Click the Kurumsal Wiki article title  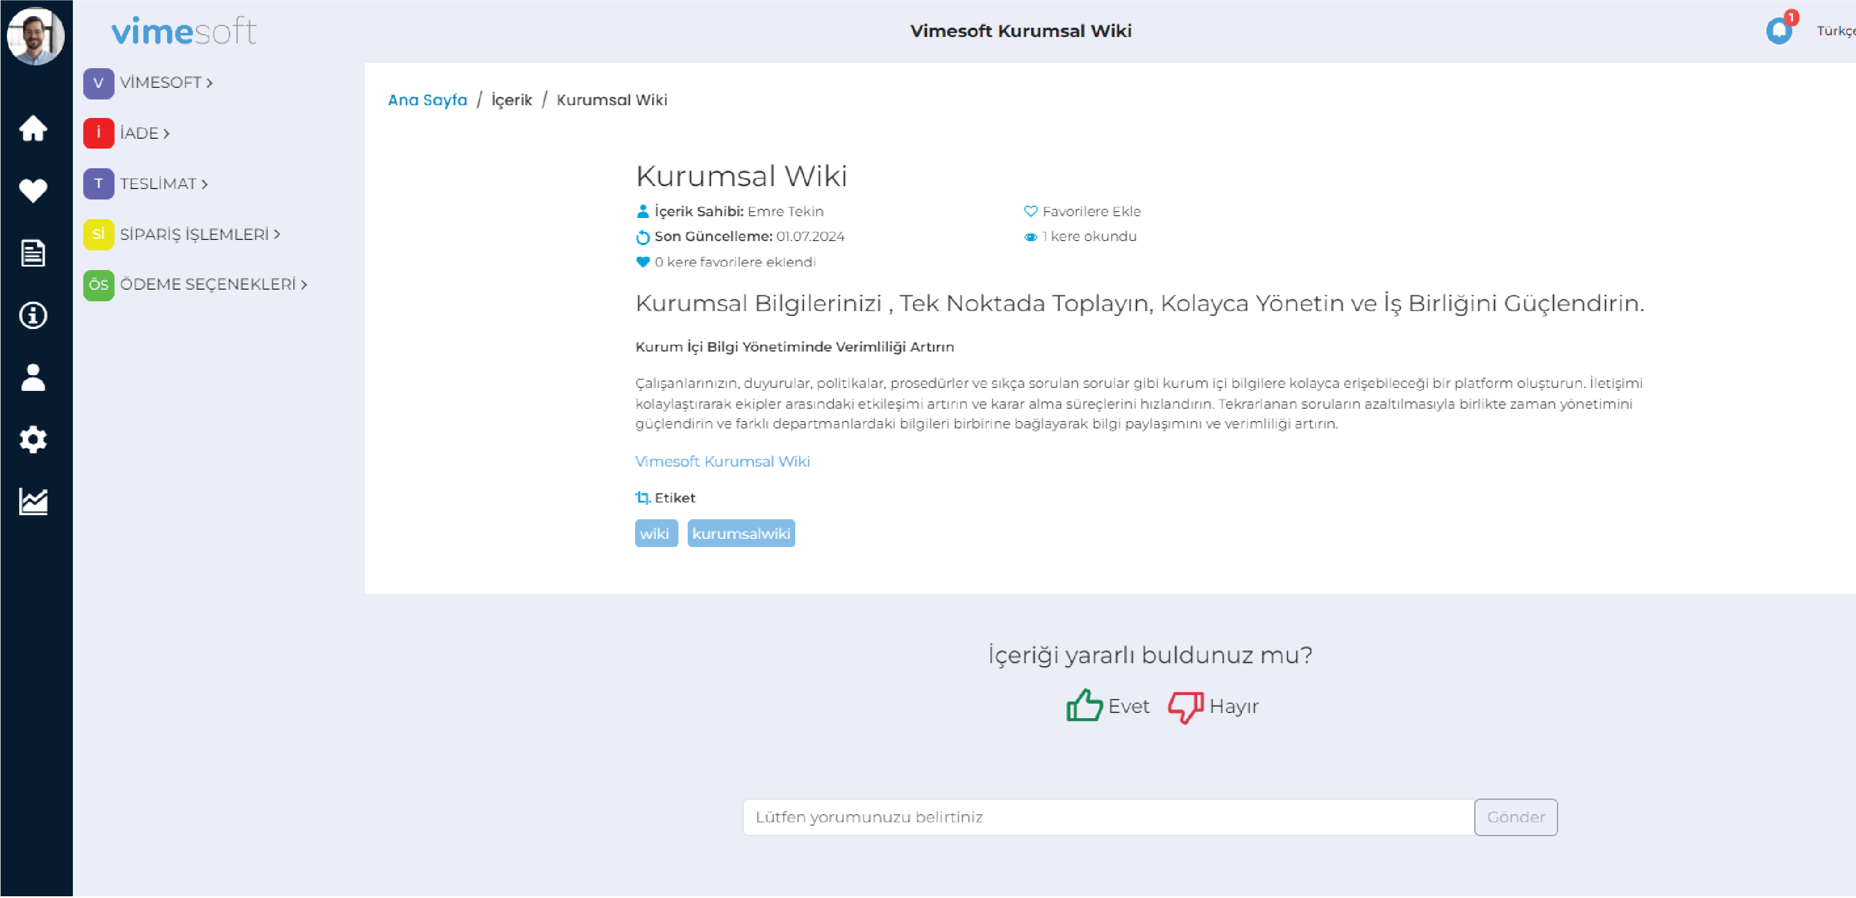pyautogui.click(x=741, y=176)
